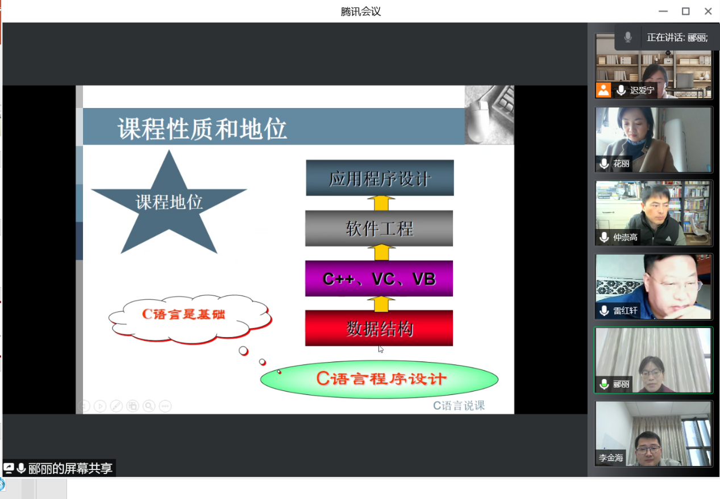Click microphone icon next to 花丽
720x499 pixels.
pos(605,164)
